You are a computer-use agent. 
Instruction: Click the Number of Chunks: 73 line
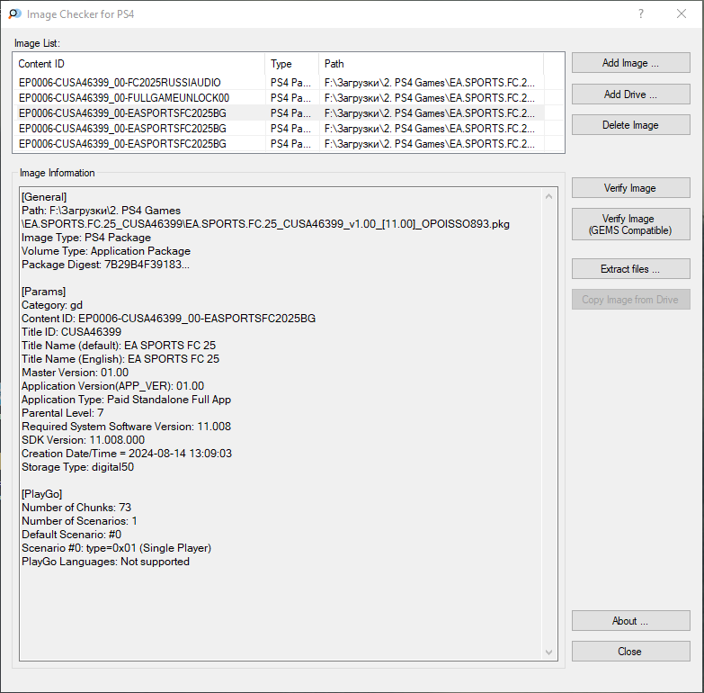tap(76, 508)
